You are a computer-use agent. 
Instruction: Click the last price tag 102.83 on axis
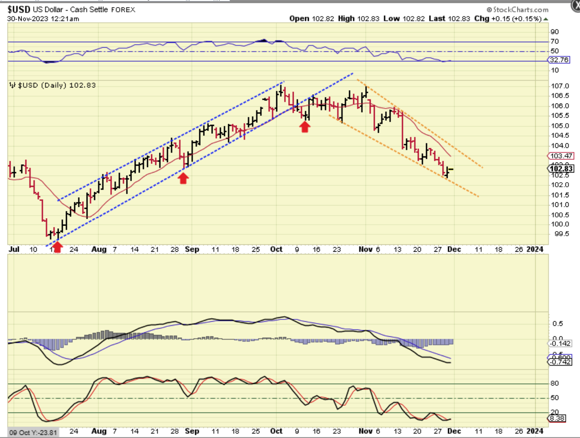click(561, 169)
